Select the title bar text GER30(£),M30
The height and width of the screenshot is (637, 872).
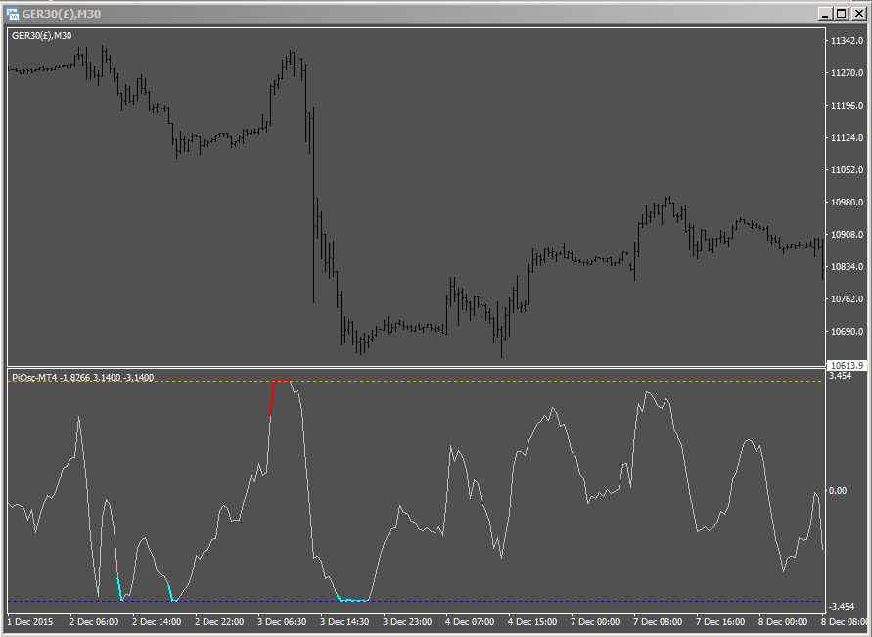click(x=64, y=13)
